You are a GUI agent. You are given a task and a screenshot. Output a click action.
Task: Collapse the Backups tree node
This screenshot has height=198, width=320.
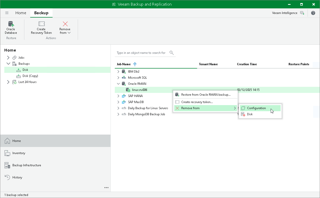(x=8, y=64)
